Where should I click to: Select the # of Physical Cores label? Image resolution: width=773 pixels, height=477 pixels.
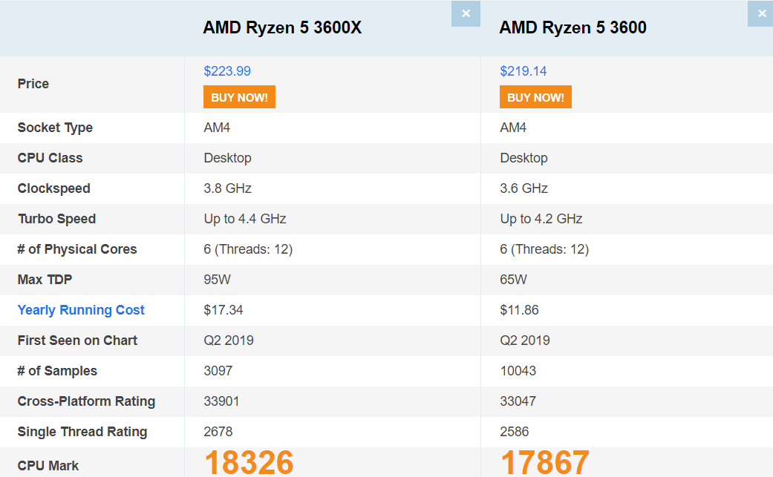pyautogui.click(x=77, y=249)
